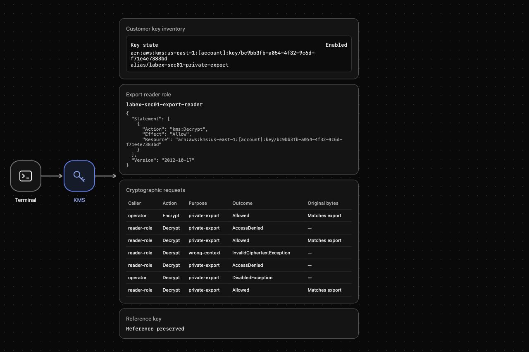The width and height of the screenshot is (529, 352).
Task: Click the Enabled key state value
Action: click(336, 45)
